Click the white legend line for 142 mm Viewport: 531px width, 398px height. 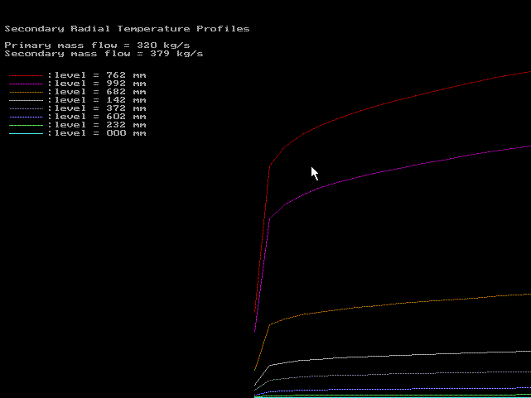26,100
